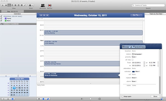The height and width of the screenshot is (101, 166).
Task: Click the fifth View segment icon
Action: pos(15,5)
